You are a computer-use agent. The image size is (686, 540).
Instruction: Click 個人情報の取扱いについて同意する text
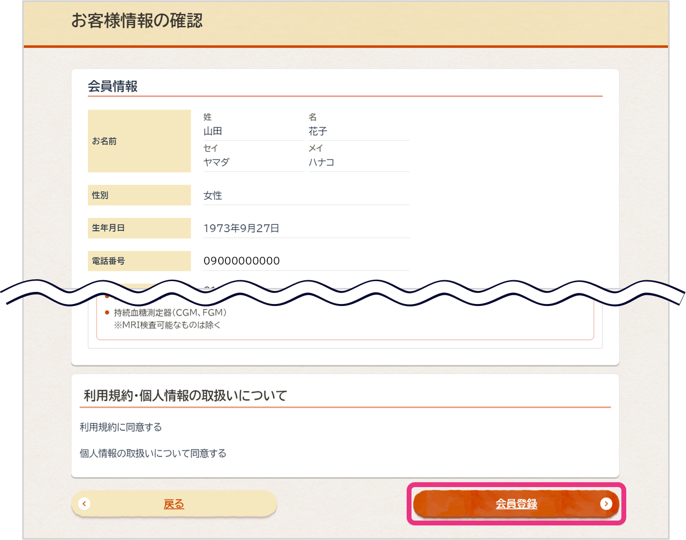tap(153, 453)
